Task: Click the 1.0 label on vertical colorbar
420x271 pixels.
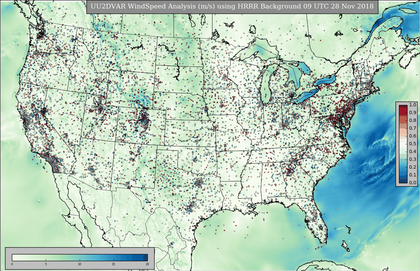Action: pyautogui.click(x=413, y=105)
